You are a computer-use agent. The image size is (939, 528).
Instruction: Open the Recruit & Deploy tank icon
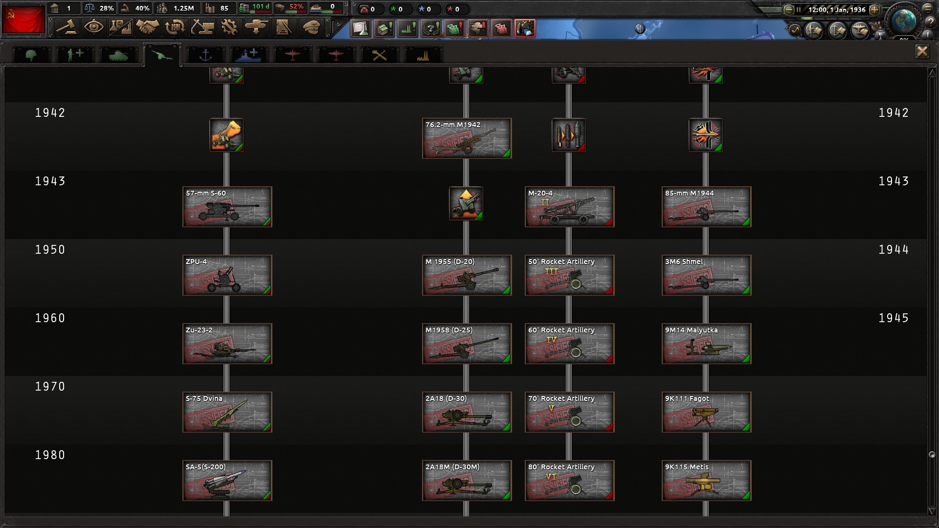pos(256,27)
